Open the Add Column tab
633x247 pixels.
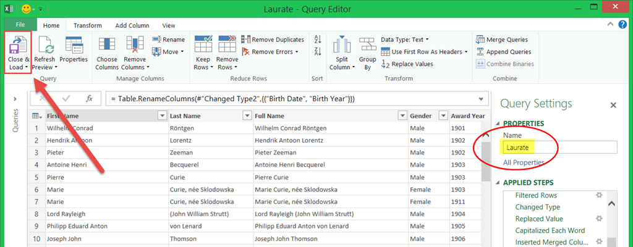click(x=132, y=25)
